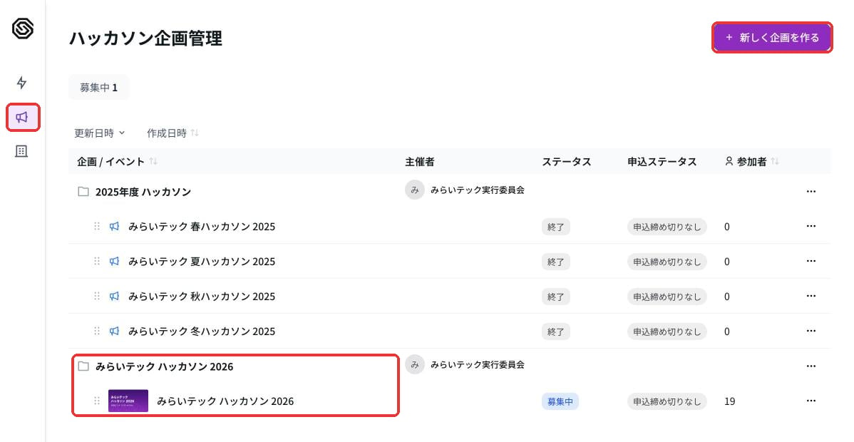The image size is (854, 442).
Task: Click folder icon of ハッカソン 2026
Action: point(83,366)
